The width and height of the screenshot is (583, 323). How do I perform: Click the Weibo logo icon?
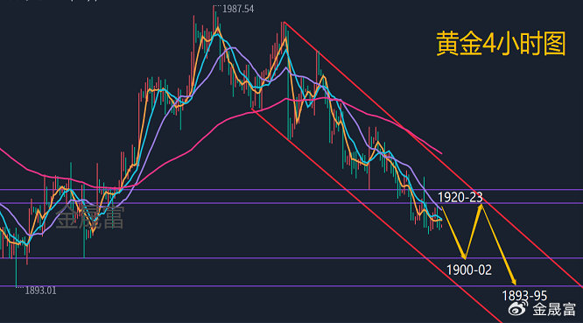click(x=518, y=308)
